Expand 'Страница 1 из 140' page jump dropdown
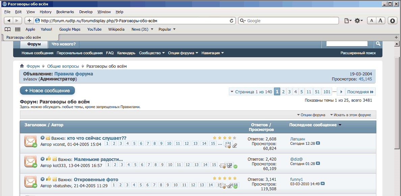The width and height of the screenshot is (401, 196). [251, 92]
